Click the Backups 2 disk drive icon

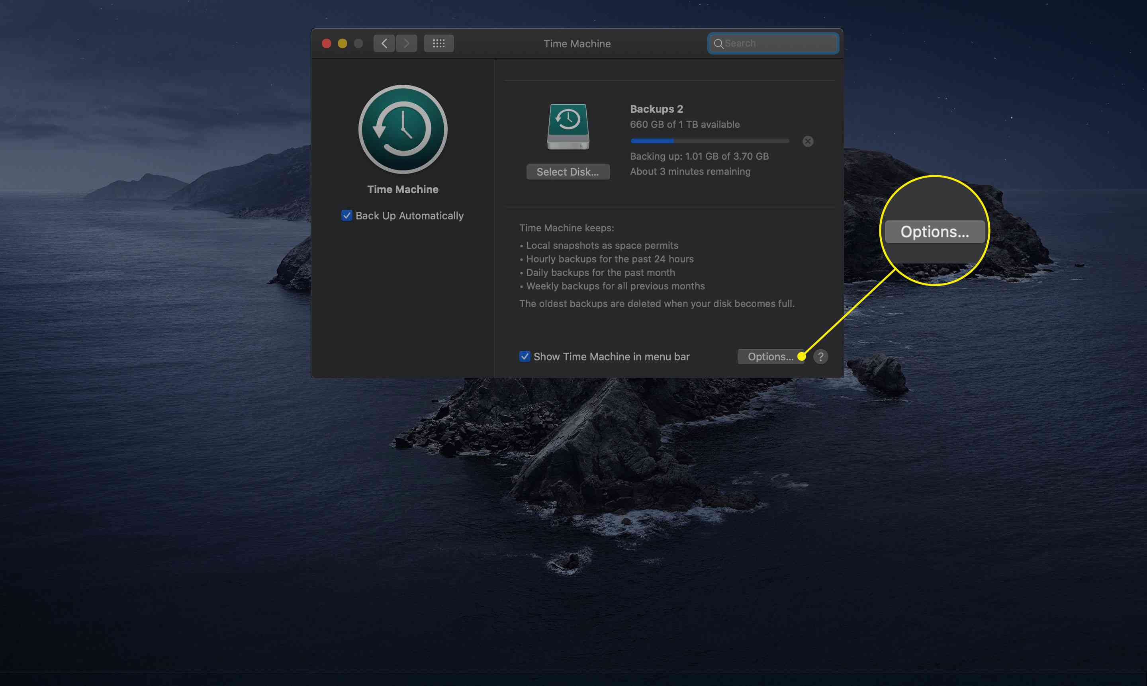click(568, 127)
